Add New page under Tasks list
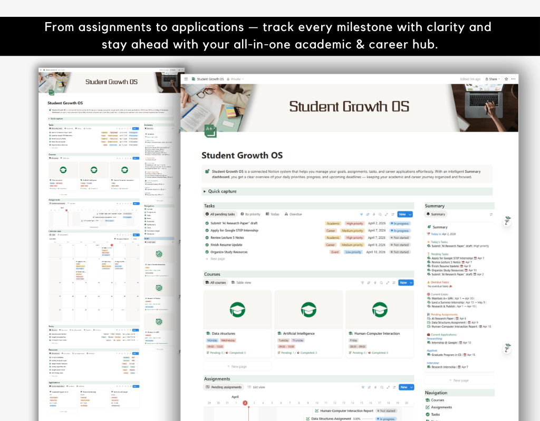Screen dimensions: 540x421 point(215,259)
